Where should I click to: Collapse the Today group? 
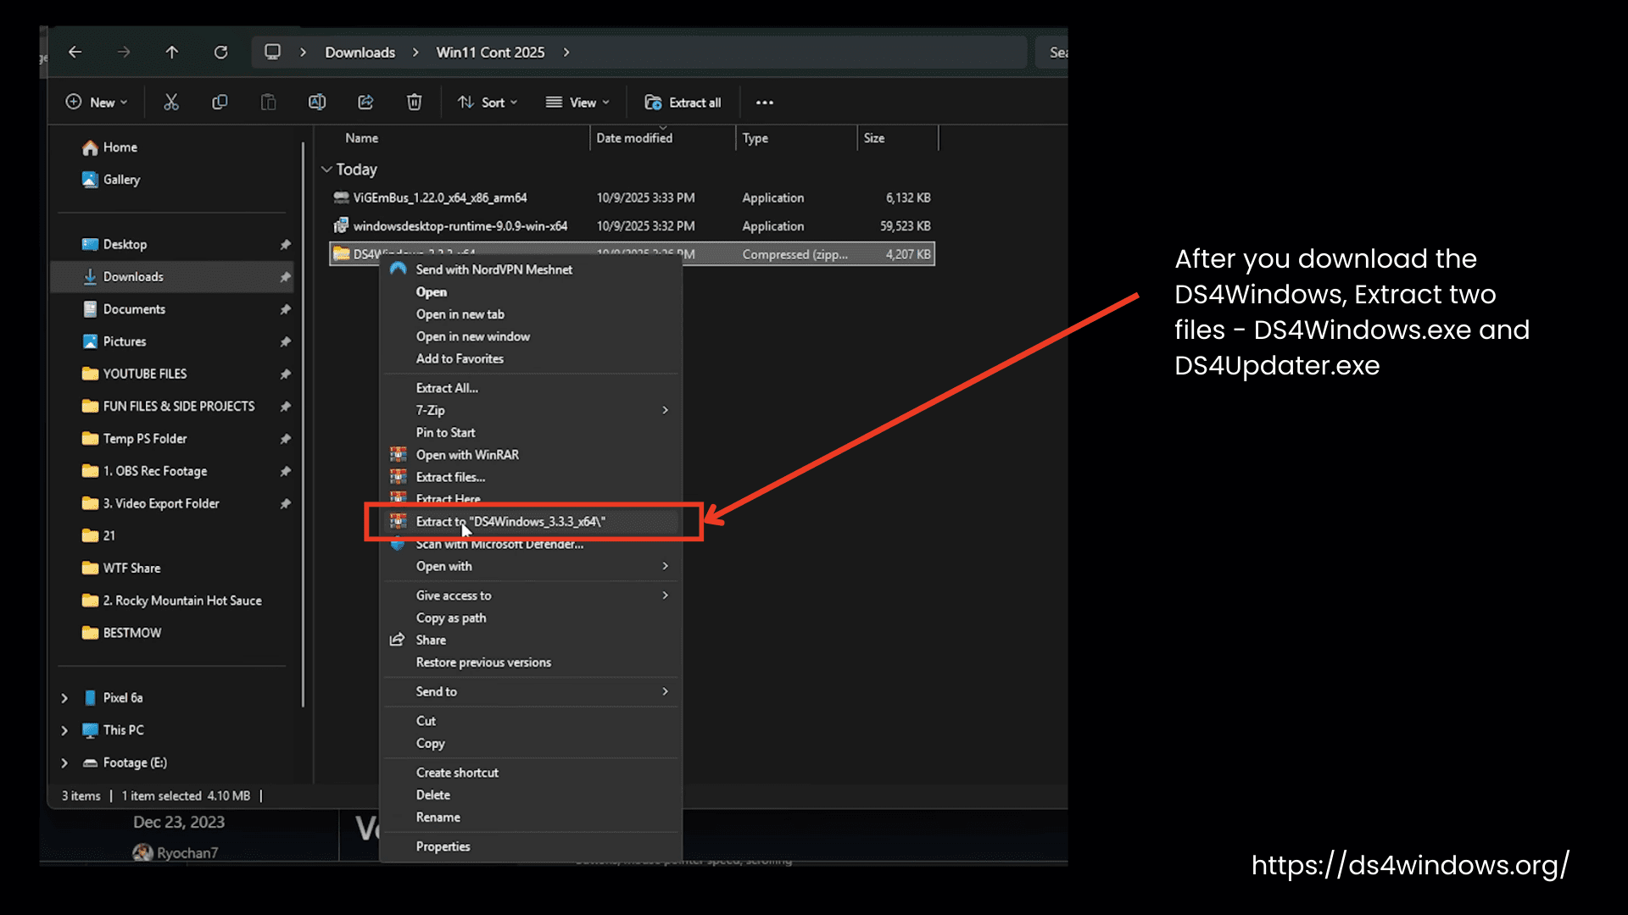click(326, 169)
